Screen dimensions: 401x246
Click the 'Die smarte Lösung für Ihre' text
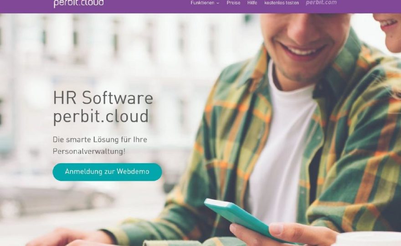tap(100, 139)
